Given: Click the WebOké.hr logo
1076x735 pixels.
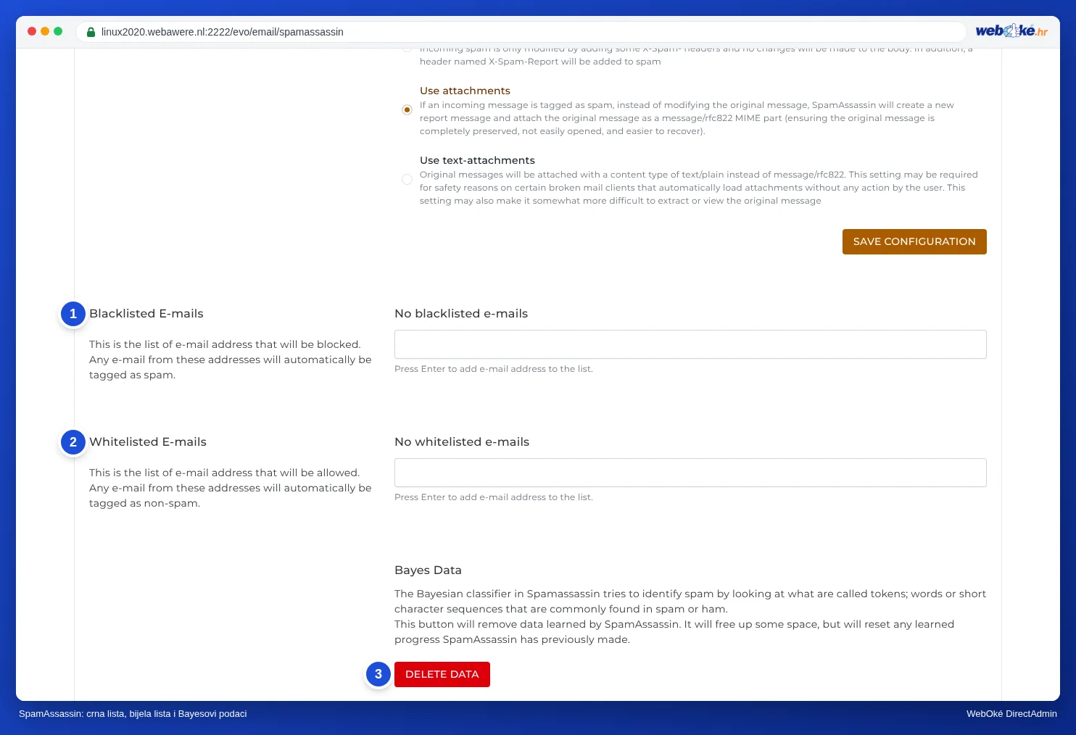Looking at the screenshot, I should (x=1011, y=30).
